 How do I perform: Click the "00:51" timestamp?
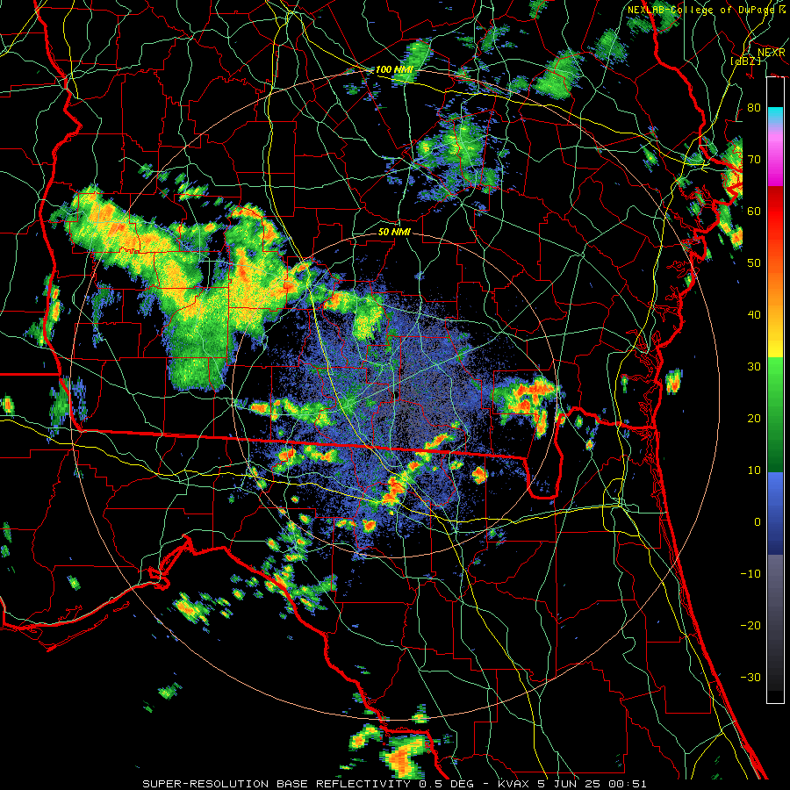point(627,784)
